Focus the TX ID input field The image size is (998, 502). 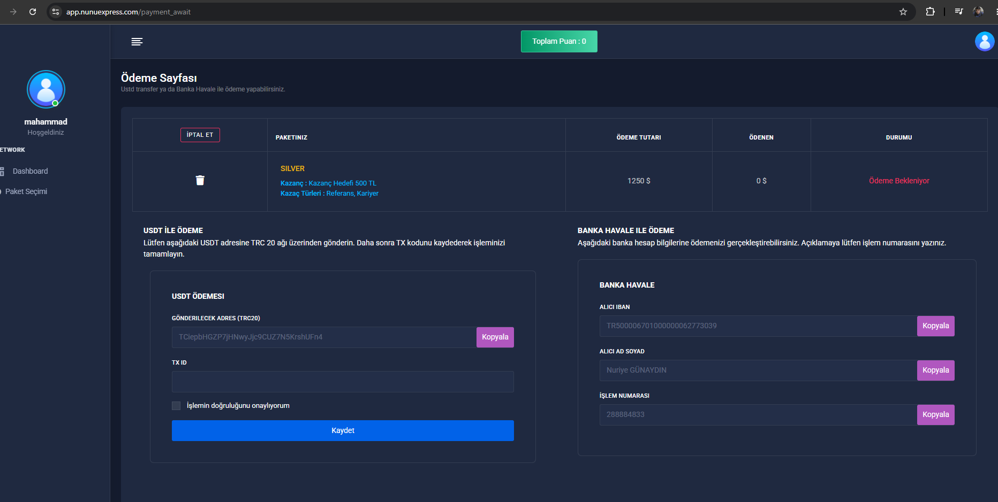(x=343, y=382)
